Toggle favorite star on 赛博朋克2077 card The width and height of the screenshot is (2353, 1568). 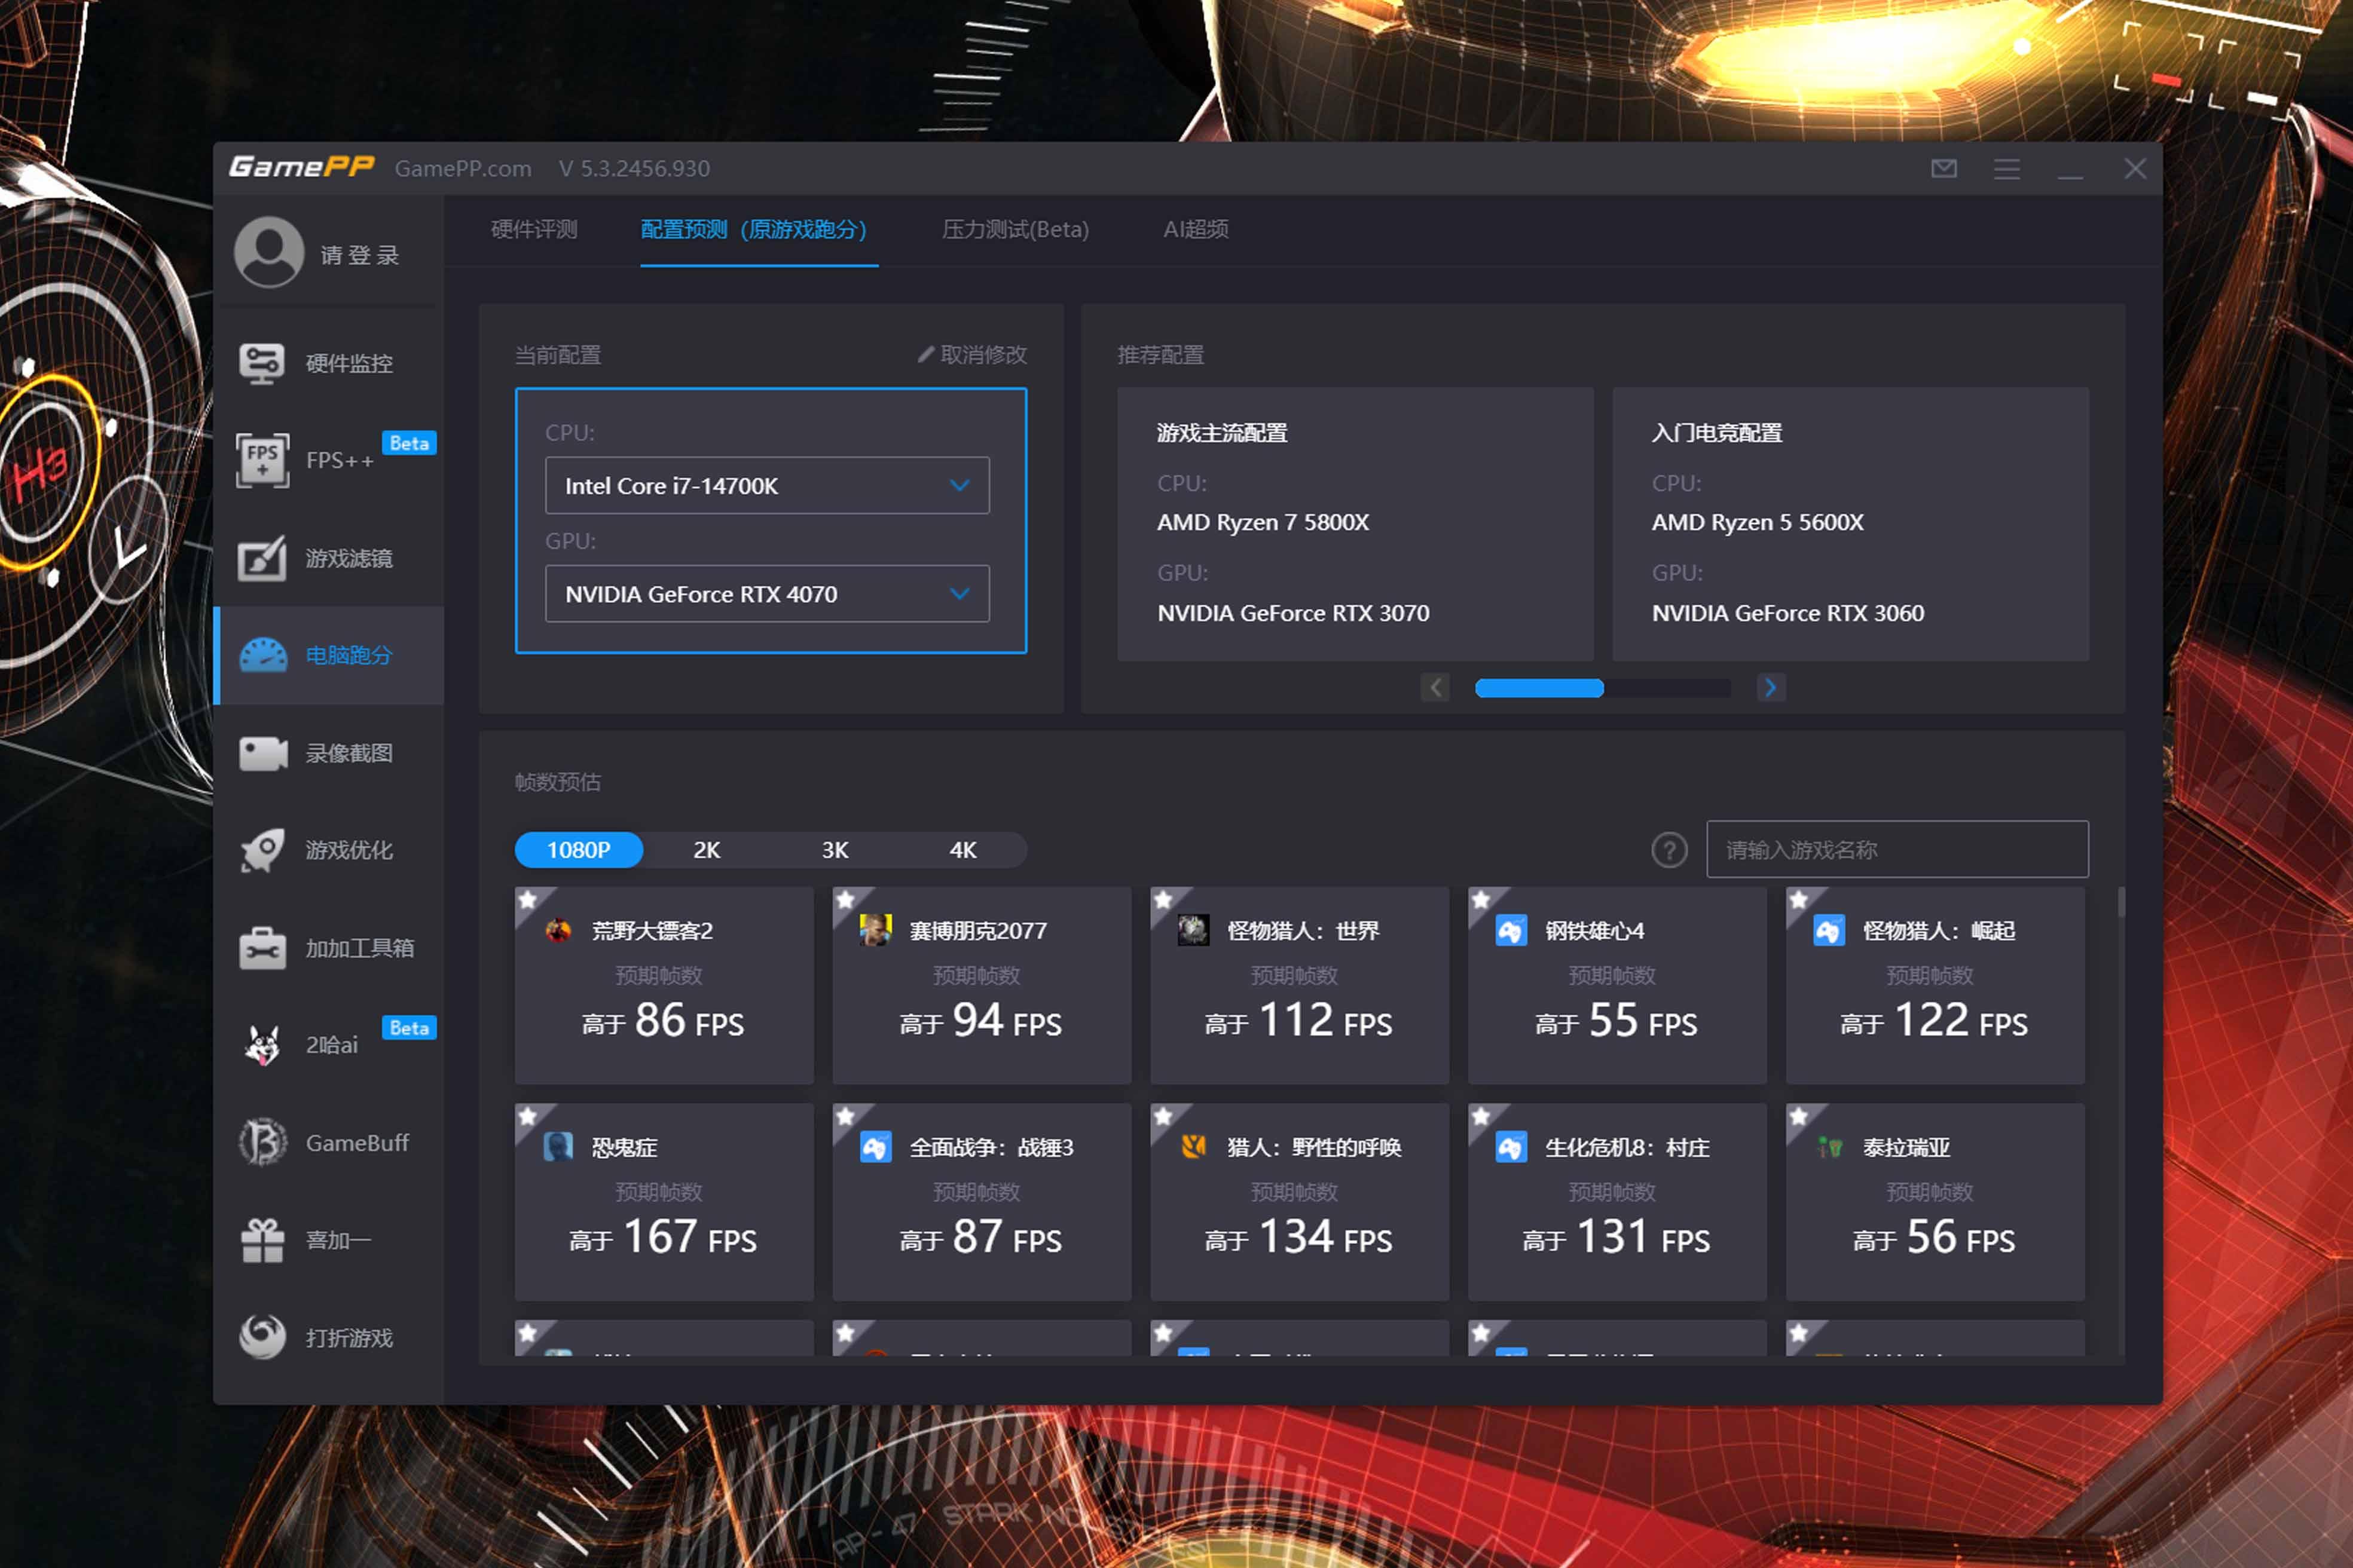[x=845, y=900]
